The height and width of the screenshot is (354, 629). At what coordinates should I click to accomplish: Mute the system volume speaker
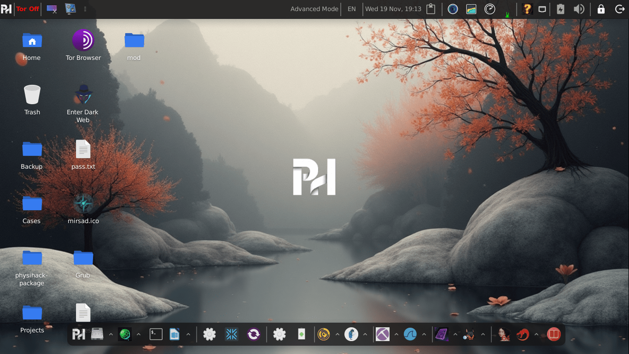pyautogui.click(x=579, y=9)
